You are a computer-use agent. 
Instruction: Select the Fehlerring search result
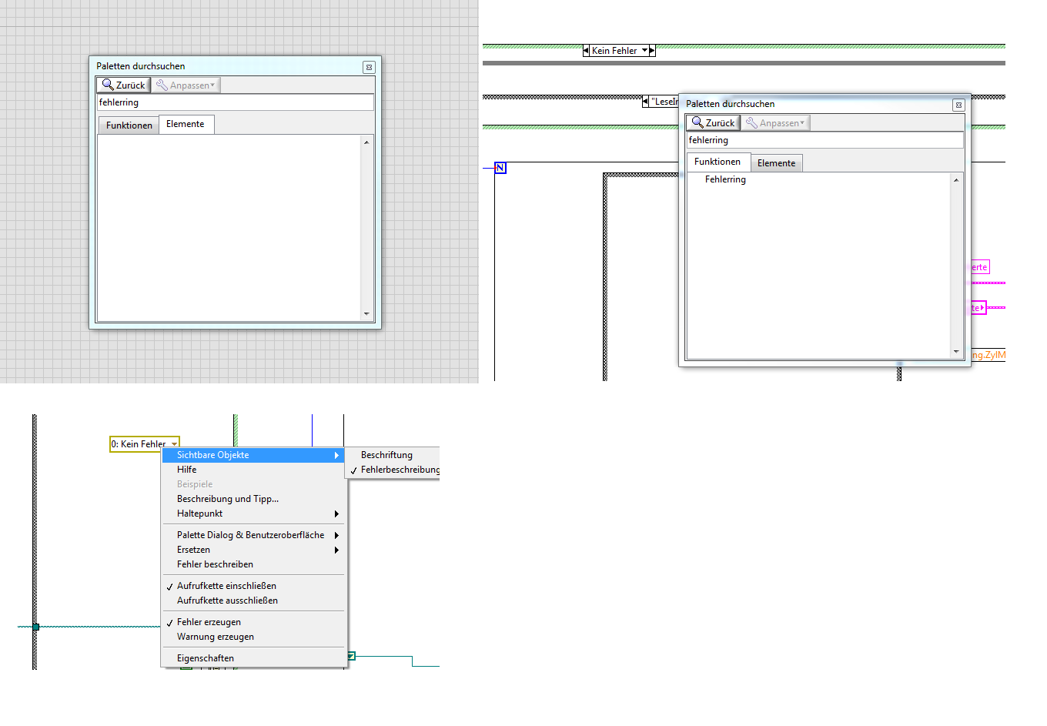[725, 179]
